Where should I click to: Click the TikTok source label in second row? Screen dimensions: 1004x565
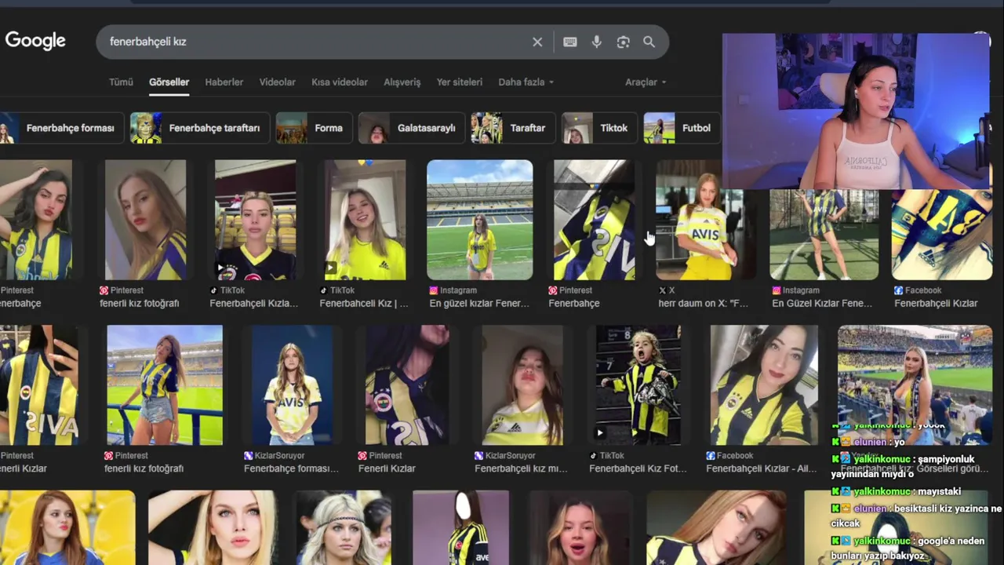(x=607, y=456)
